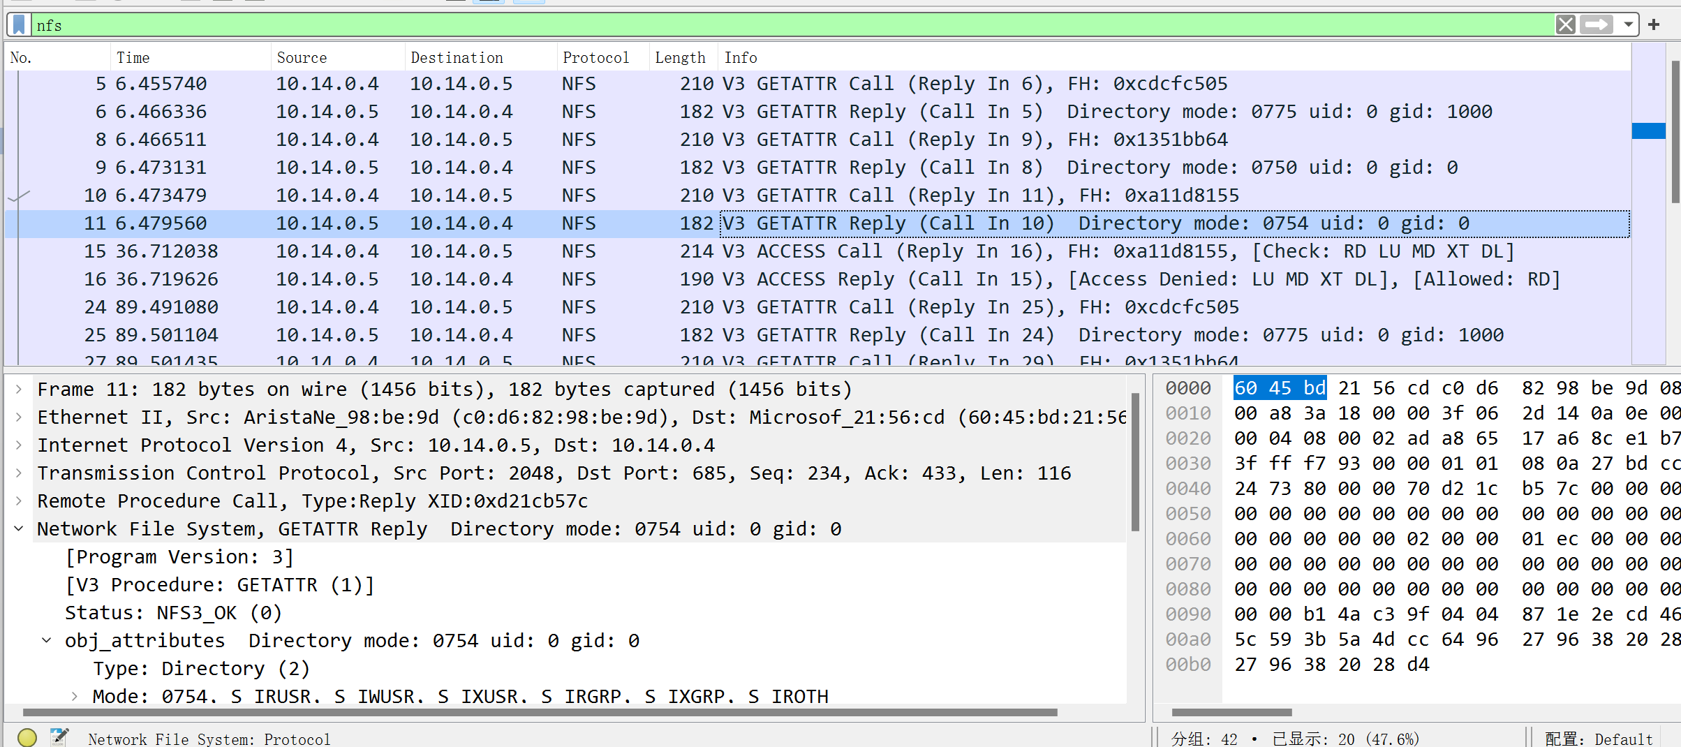Select packet 8 GETATTR Call FH 0x1351bb64
Viewport: 1681px width, 747px height.
point(817,140)
